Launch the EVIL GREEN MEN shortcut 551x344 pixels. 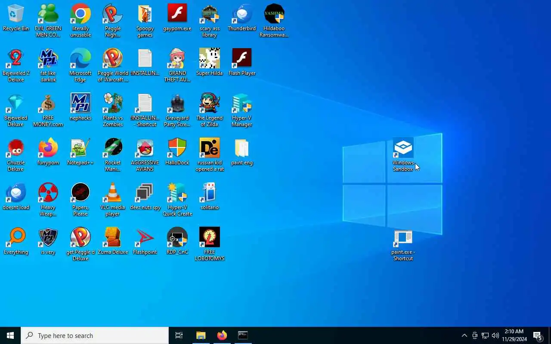coord(48,21)
